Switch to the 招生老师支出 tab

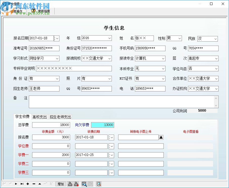tap(61, 117)
